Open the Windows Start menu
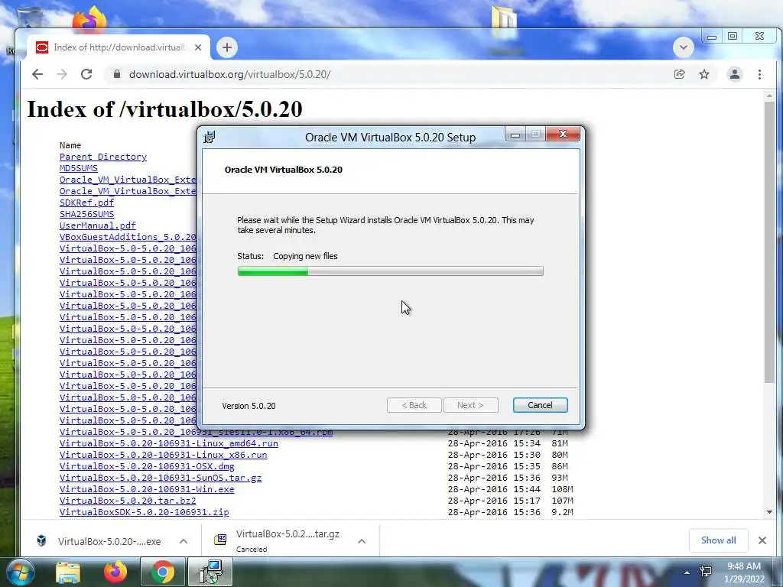Screen dimensions: 783x587 tap(21, 572)
